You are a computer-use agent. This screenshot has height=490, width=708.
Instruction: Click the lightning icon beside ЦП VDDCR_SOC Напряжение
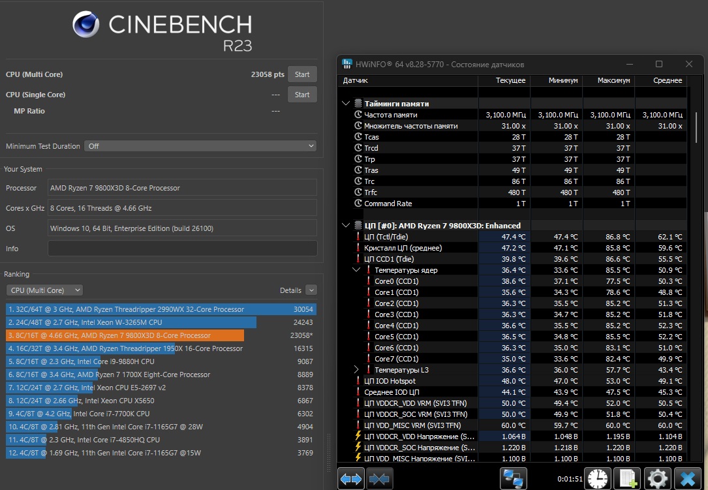click(358, 447)
